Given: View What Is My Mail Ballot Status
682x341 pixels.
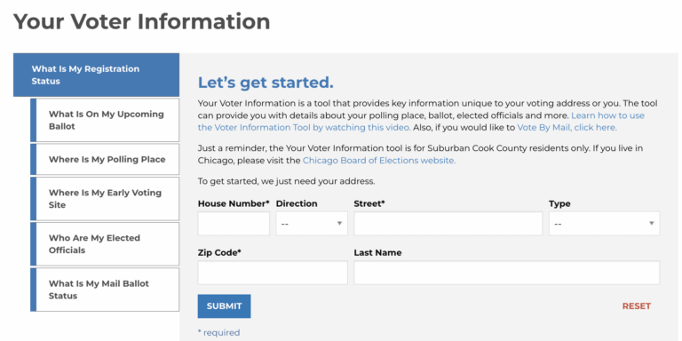Looking at the screenshot, I should tap(105, 289).
